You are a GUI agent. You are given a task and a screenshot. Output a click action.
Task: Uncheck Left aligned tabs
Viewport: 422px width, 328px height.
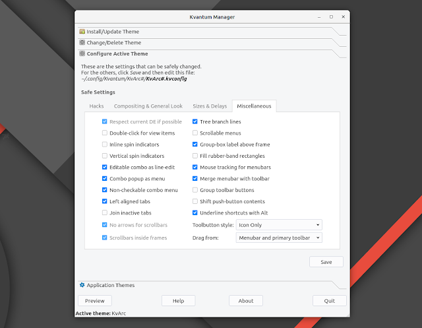pyautogui.click(x=104, y=201)
